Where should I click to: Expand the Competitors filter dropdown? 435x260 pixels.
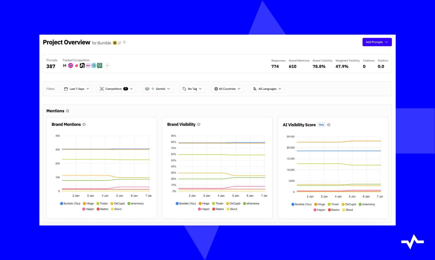point(116,89)
